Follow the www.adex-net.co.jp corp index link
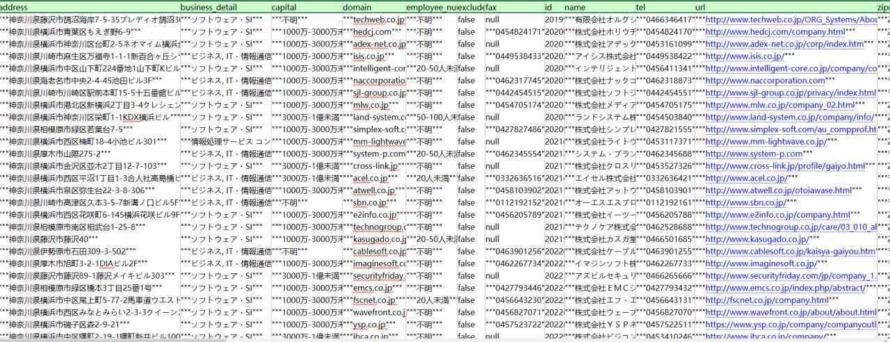890x342 pixels. point(784,44)
